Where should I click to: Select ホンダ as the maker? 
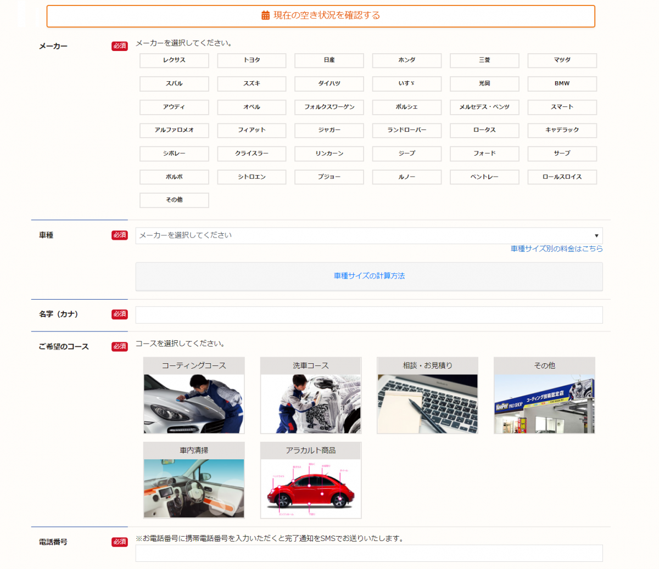point(407,60)
